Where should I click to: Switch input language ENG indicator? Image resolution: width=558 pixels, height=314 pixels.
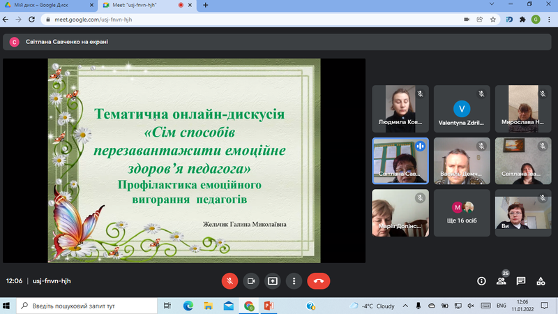pyautogui.click(x=501, y=306)
